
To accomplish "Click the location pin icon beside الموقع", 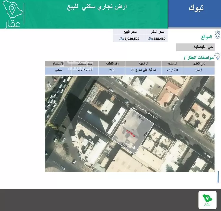I will click(217, 35).
